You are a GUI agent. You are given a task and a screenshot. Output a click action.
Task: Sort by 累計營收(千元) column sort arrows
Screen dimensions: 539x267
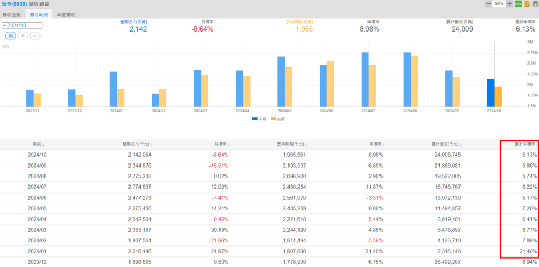[x=461, y=145]
